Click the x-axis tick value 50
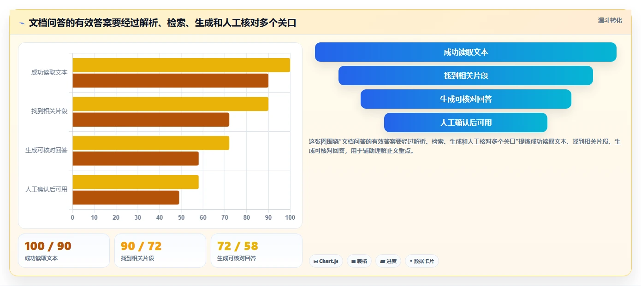Screen dimensions: 641x286 181,218
